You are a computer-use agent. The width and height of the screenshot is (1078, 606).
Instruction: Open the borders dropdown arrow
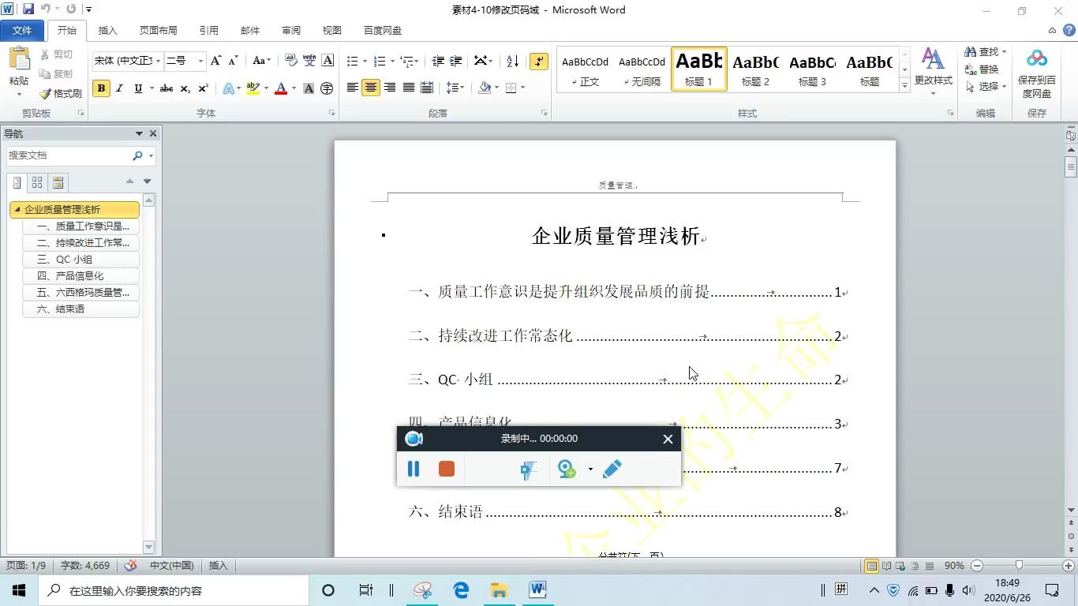click(x=522, y=88)
